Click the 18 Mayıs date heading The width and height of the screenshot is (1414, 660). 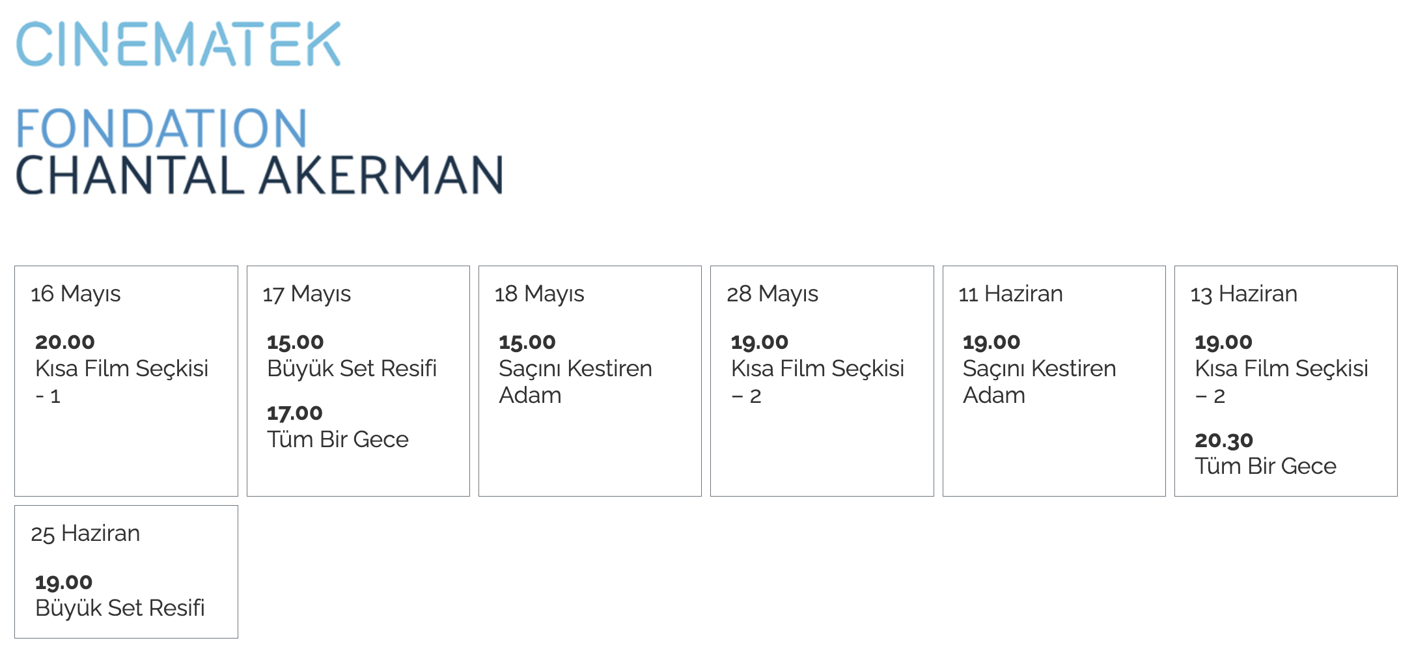(539, 294)
